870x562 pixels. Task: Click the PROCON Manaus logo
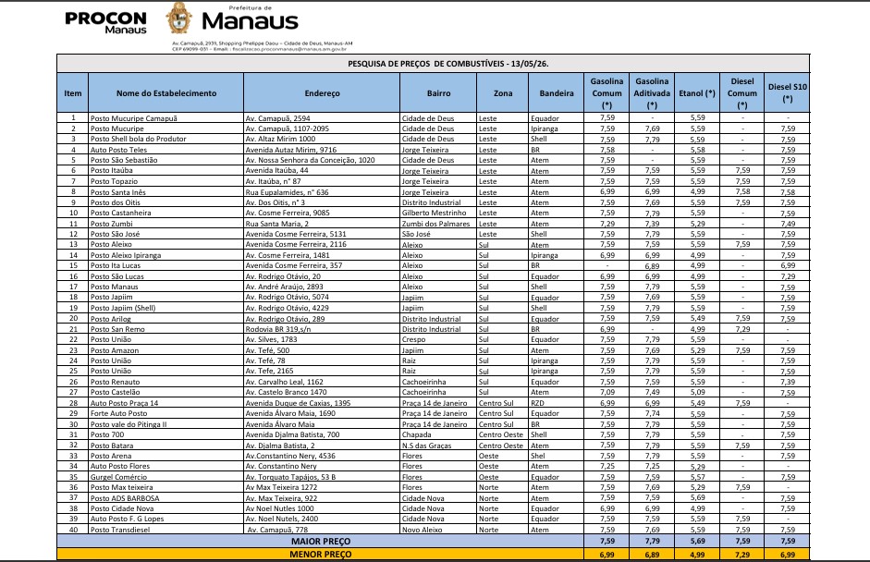[105, 23]
